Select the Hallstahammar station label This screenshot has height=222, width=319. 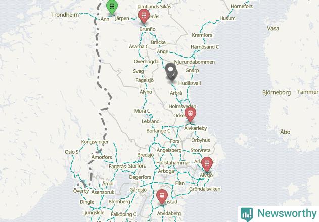tap(173, 163)
